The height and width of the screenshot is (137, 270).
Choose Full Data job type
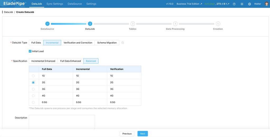pyautogui.click(x=36, y=43)
